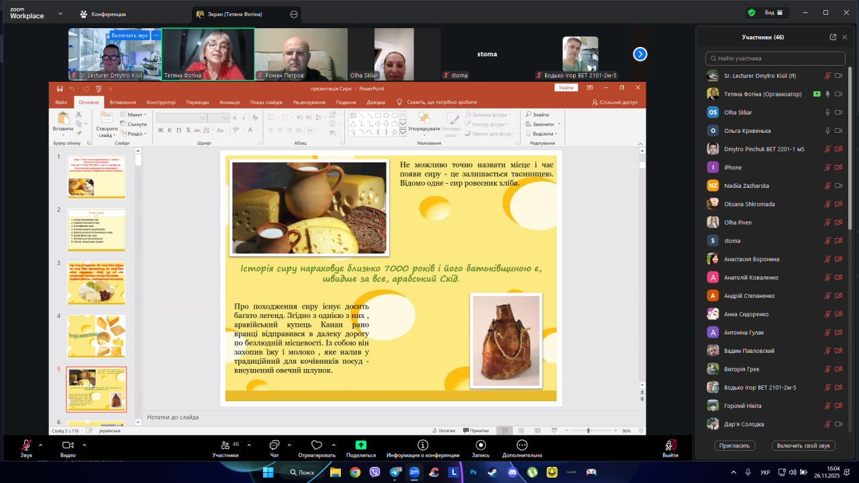Click Включить свой звук button
Screen dimensions: 859x483
803,445
